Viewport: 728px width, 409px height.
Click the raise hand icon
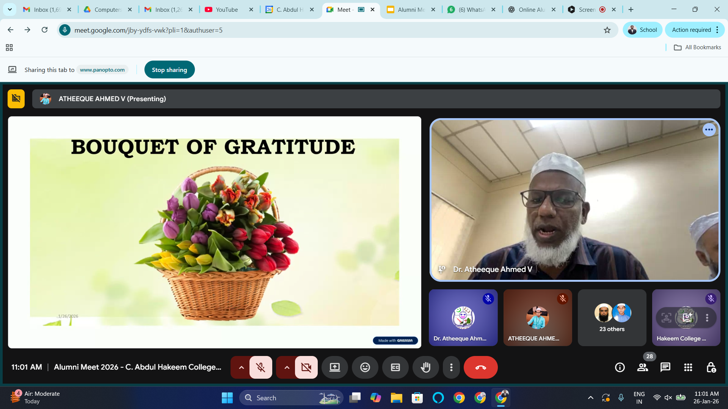click(x=425, y=367)
